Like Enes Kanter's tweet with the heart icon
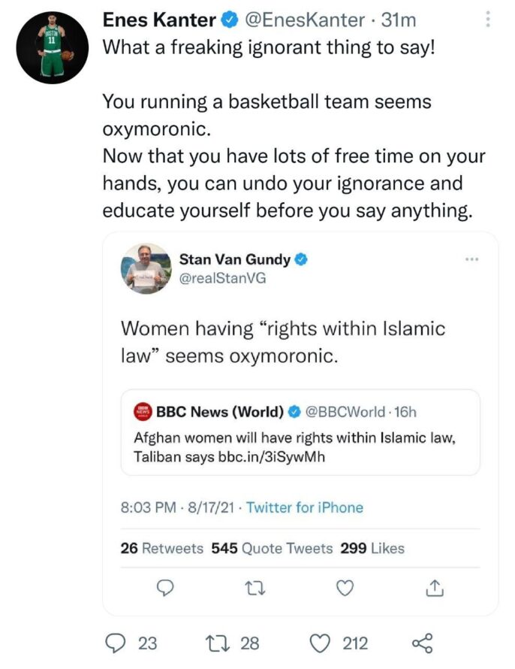Image resolution: width=515 pixels, height=669 pixels. [x=321, y=643]
